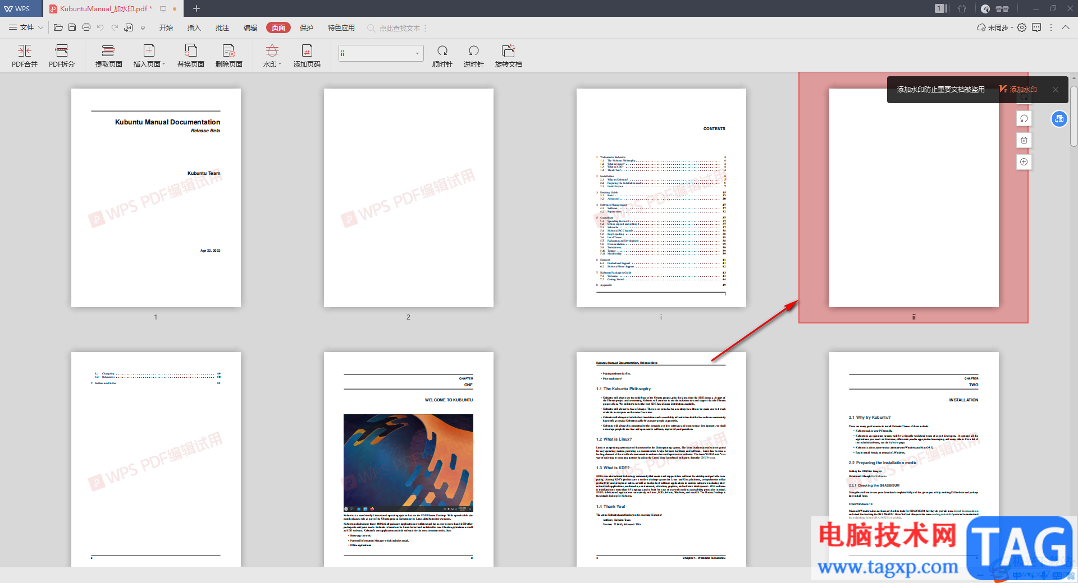Rotate page clockwise with 顺时针
Screen dimensions: 1078x583
442,56
